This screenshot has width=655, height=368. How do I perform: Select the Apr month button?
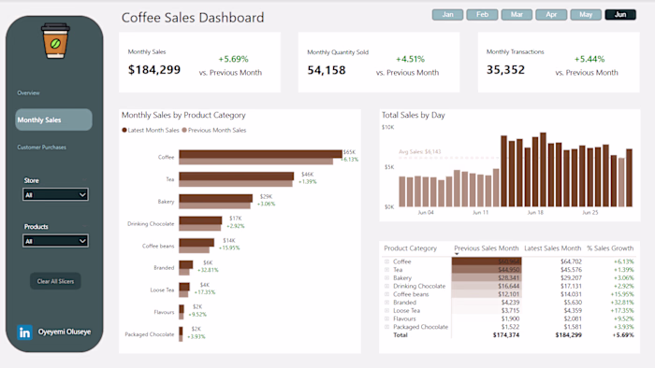tap(551, 15)
